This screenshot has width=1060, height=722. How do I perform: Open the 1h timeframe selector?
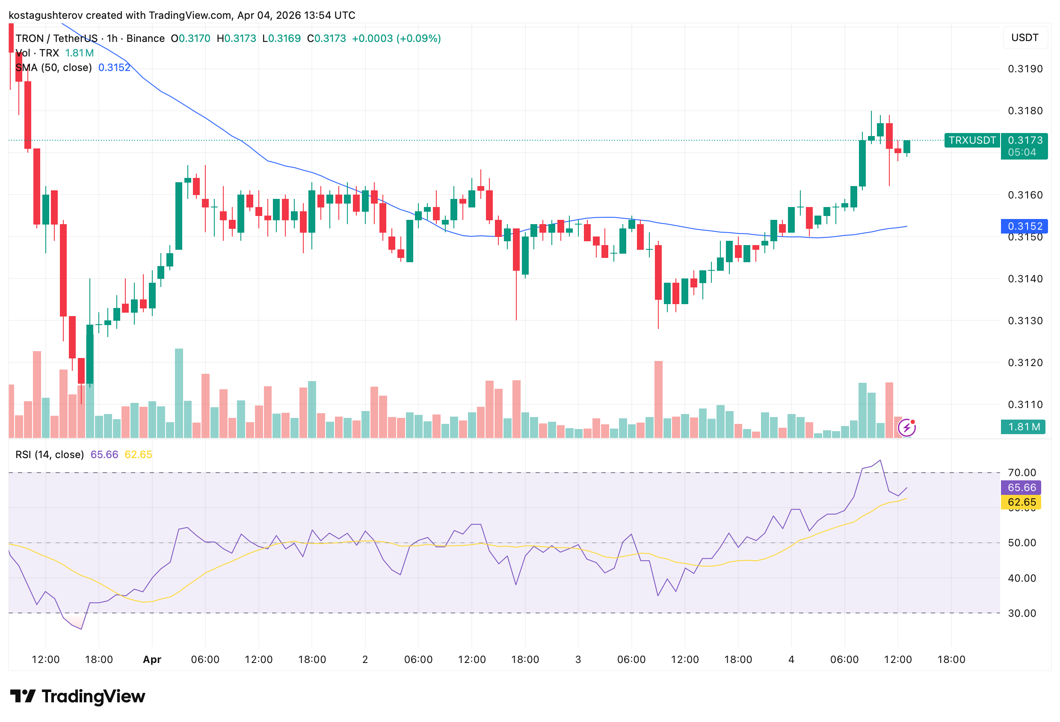[112, 38]
